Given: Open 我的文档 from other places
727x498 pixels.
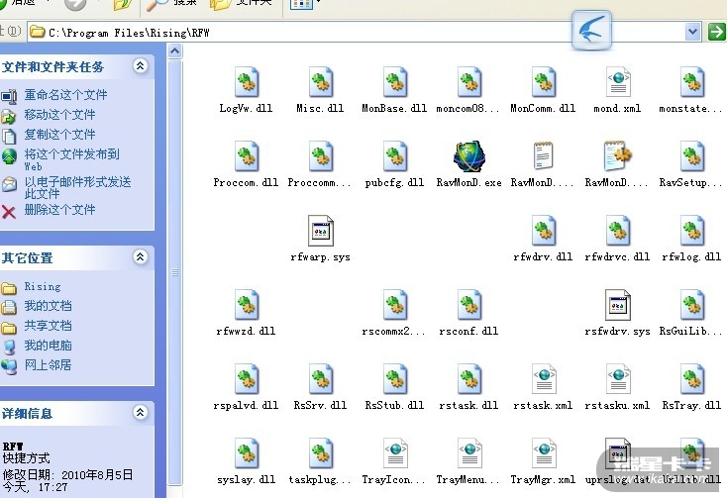Looking at the screenshot, I should tap(48, 306).
